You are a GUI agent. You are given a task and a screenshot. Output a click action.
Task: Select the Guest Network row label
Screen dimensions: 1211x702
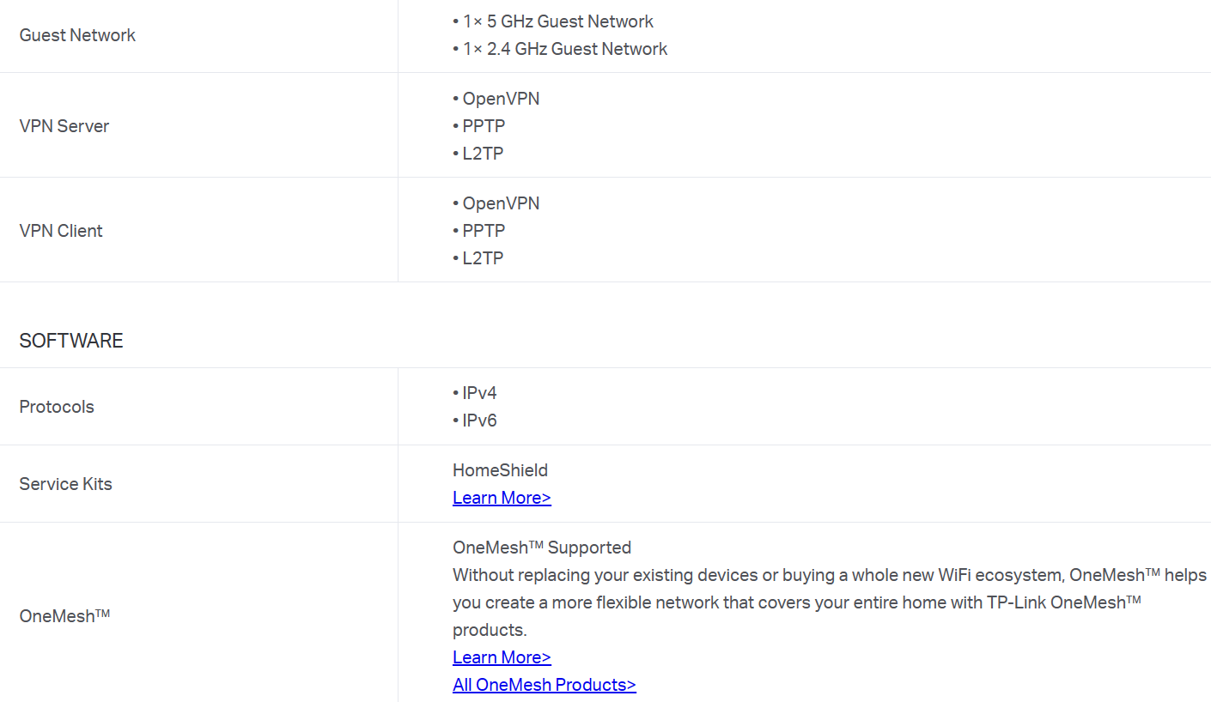pyautogui.click(x=77, y=35)
